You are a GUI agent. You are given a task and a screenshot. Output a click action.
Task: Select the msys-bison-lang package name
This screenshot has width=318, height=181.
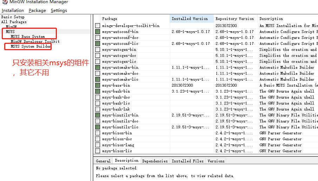tap(118, 145)
